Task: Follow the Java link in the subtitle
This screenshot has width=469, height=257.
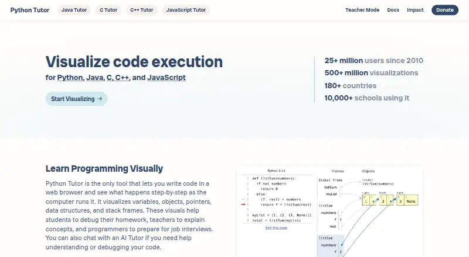Action: (x=95, y=78)
